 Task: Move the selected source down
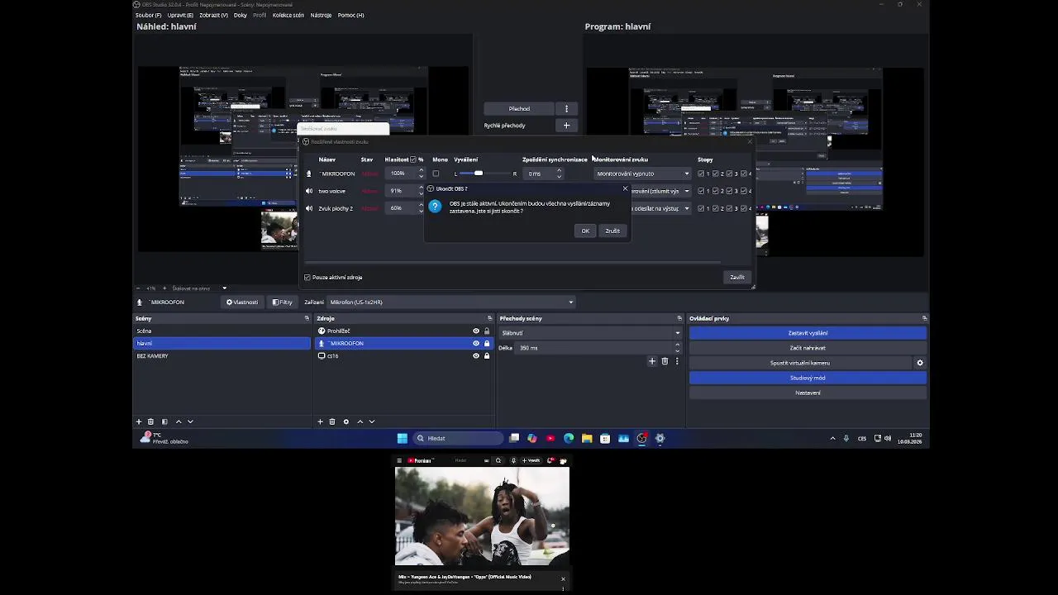[x=371, y=421]
